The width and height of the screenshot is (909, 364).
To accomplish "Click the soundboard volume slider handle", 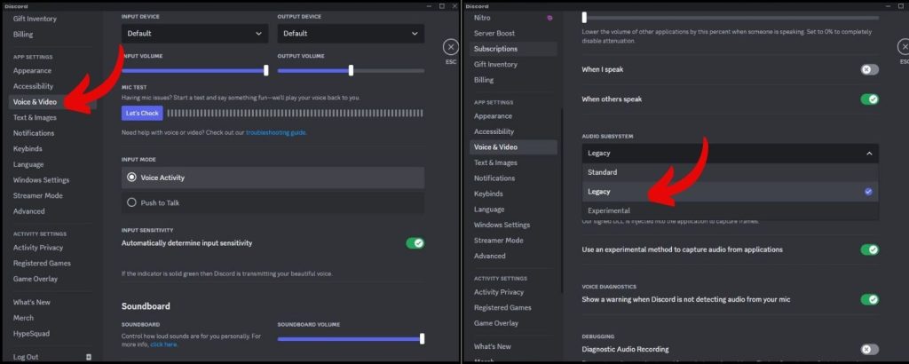I will click(422, 338).
